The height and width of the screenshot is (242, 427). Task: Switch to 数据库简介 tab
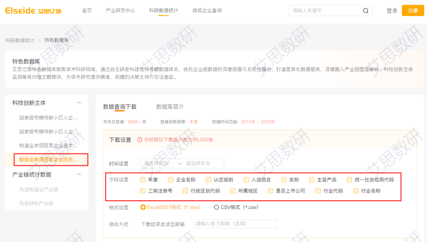tap(170, 107)
